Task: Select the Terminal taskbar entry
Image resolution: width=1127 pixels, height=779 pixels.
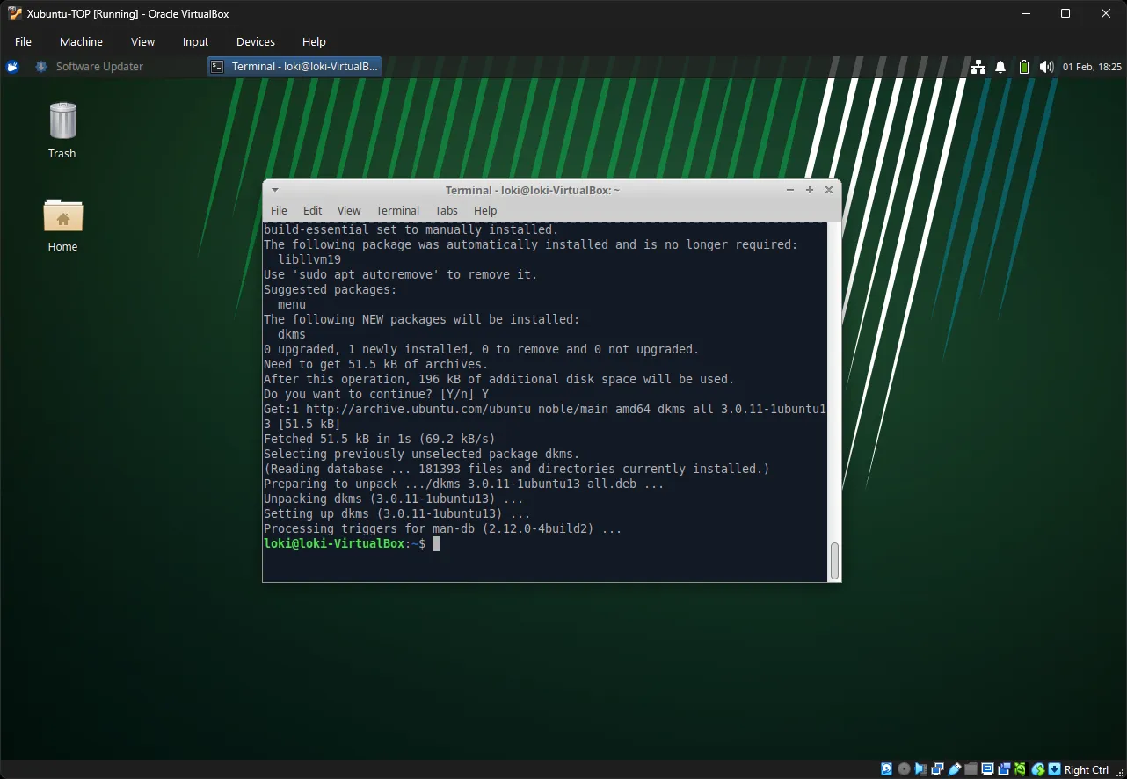Action: point(294,66)
